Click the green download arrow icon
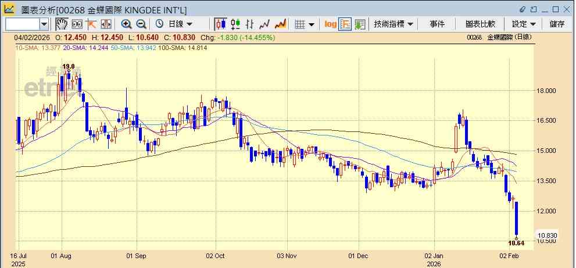Image resolution: width=576 pixels, height=268 pixels. [360, 24]
